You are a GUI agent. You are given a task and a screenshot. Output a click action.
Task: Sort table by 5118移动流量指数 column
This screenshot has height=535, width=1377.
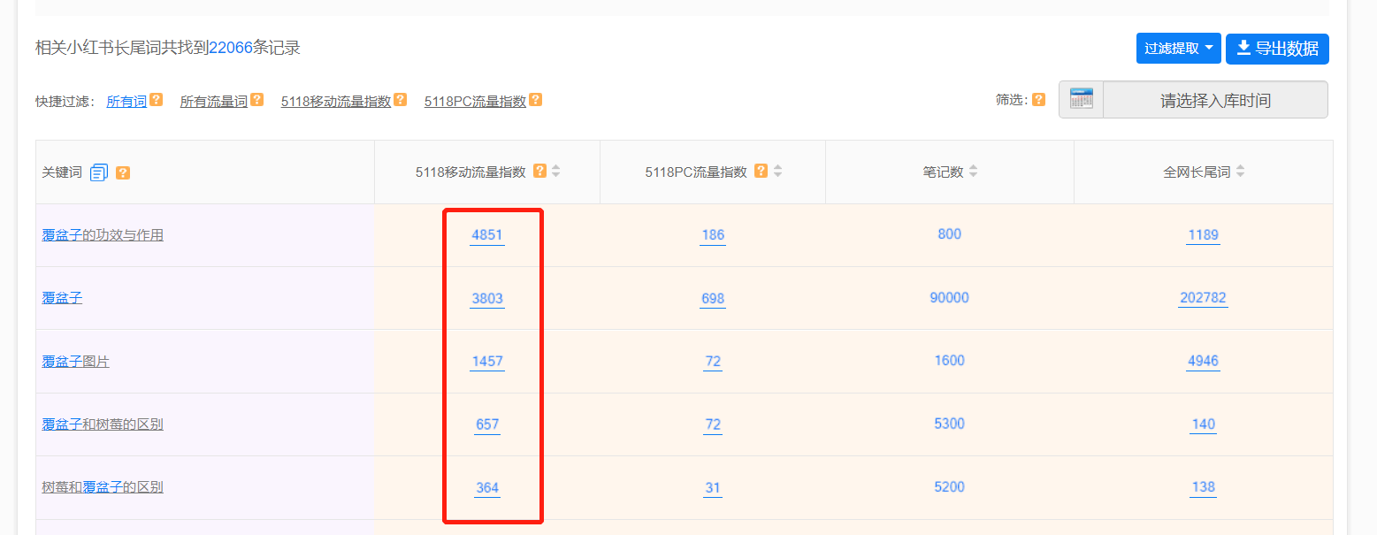pyautogui.click(x=556, y=172)
